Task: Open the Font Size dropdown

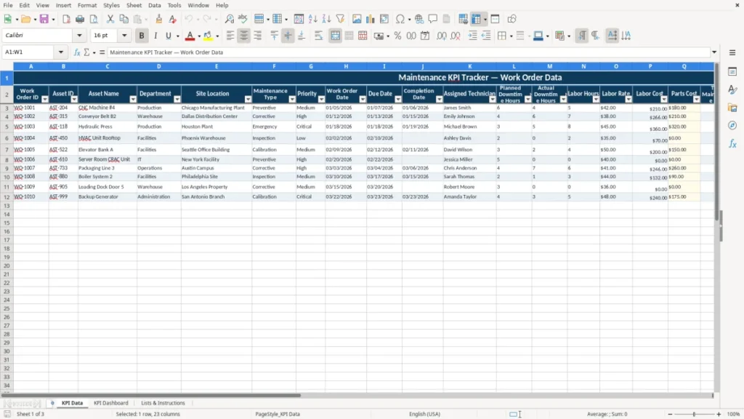Action: [x=124, y=35]
